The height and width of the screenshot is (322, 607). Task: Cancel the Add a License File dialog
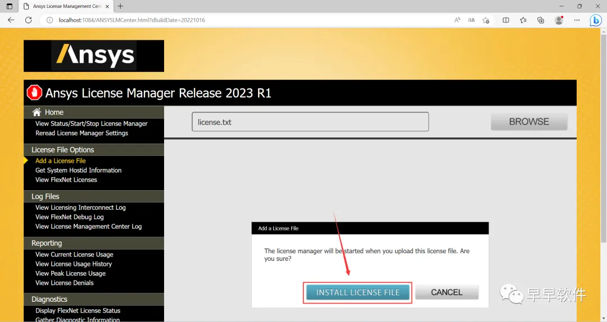tap(447, 293)
